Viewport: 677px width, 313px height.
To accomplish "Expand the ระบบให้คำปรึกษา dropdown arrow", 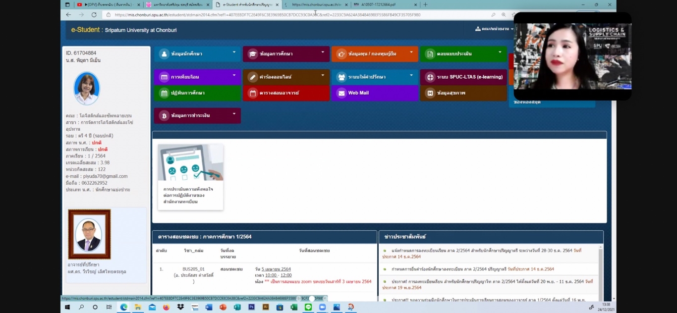I will [x=411, y=75].
